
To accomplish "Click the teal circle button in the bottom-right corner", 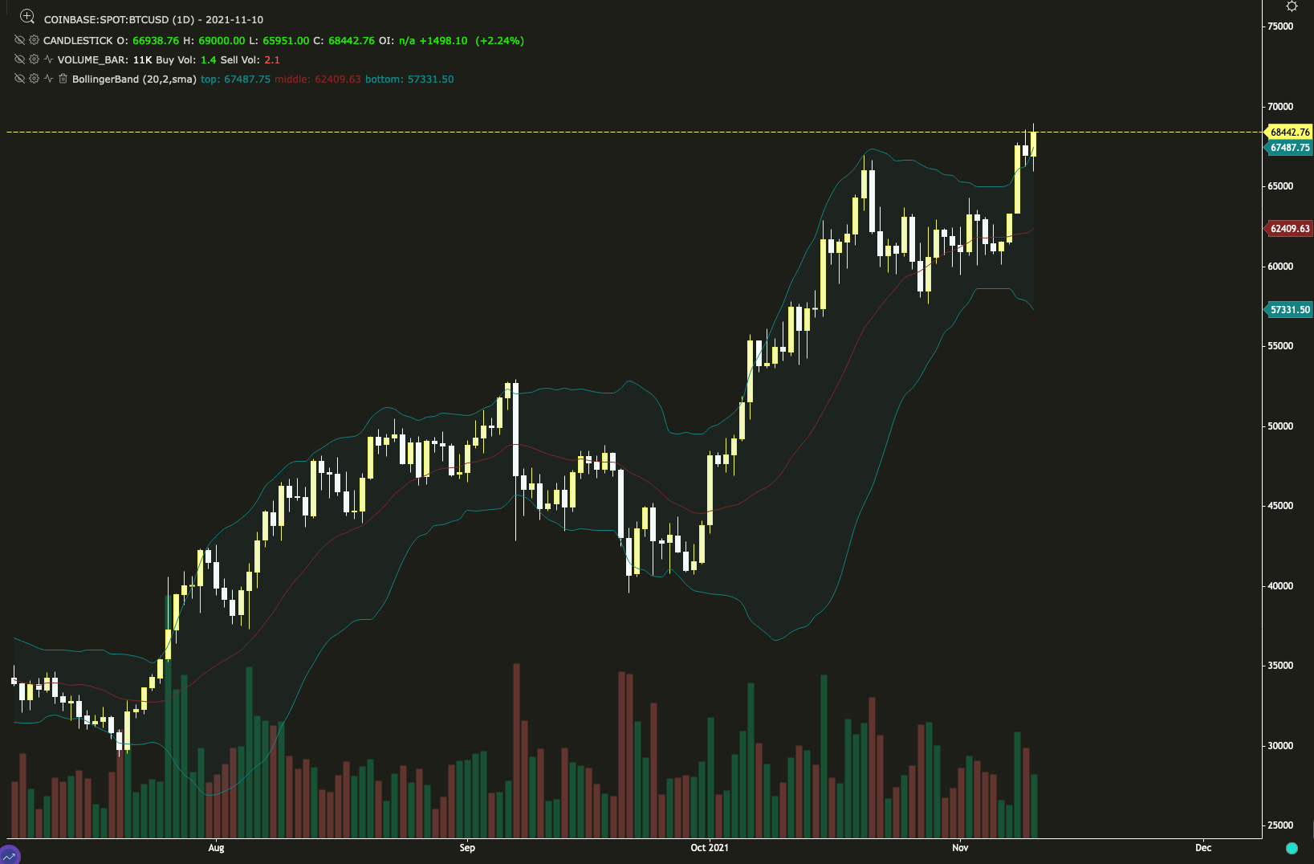I will click(x=1292, y=848).
